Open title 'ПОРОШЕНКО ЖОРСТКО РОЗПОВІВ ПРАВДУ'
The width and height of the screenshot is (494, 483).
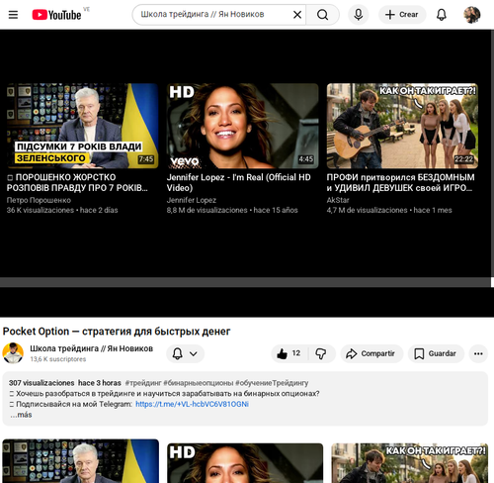coord(77,182)
